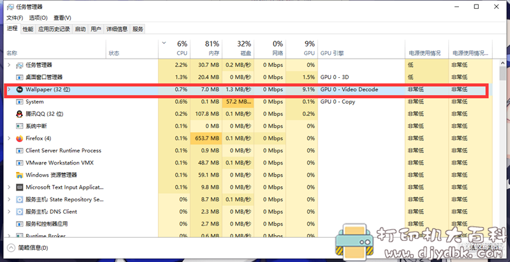Click Firefox memory value 653.7 MB
The height and width of the screenshot is (262, 510).
(207, 138)
